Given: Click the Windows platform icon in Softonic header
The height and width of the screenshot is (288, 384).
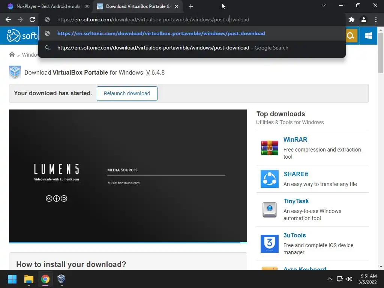Looking at the screenshot, I should [x=368, y=36].
